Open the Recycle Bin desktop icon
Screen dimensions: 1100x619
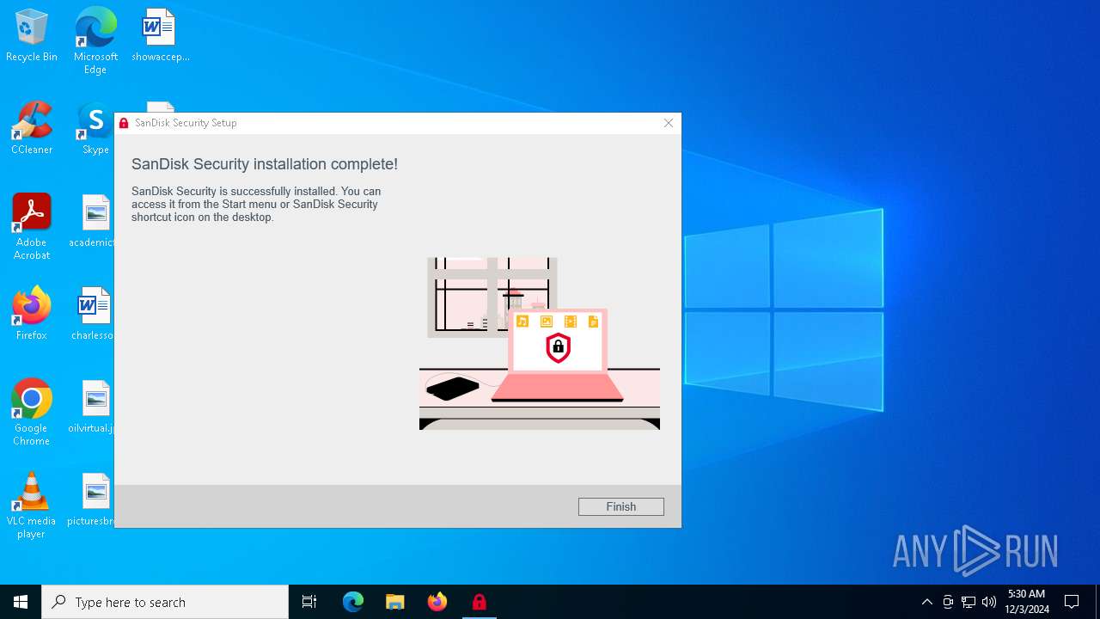(x=32, y=35)
